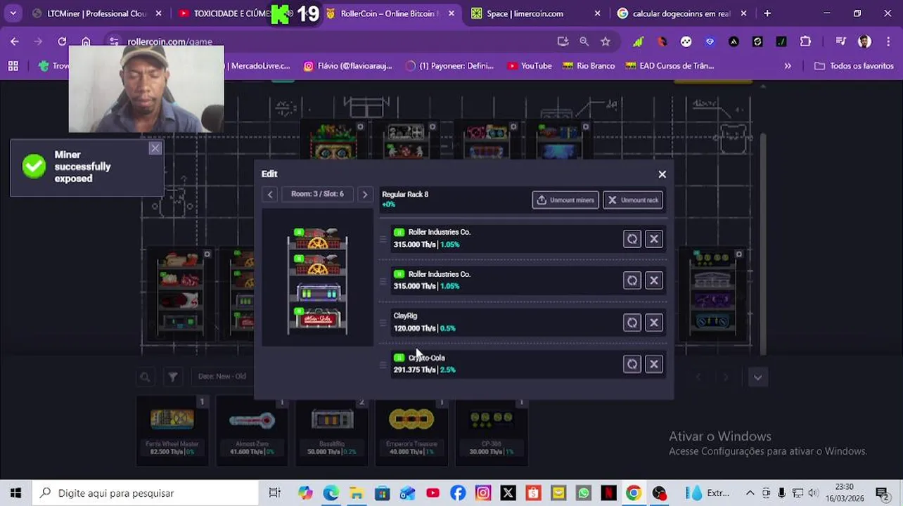903x506 pixels.
Task: Go to next room slot
Action: (x=364, y=195)
